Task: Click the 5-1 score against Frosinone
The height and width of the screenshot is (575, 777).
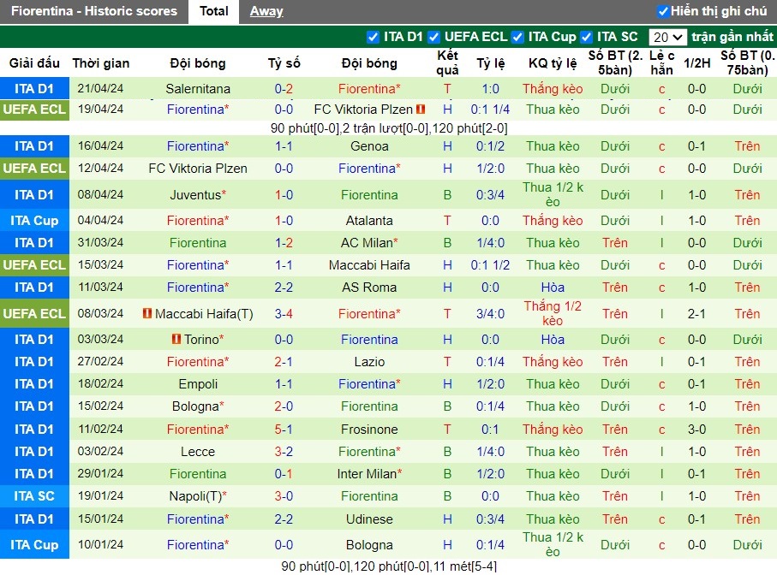Action: tap(284, 429)
